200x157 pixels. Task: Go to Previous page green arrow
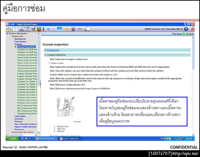(x=184, y=34)
